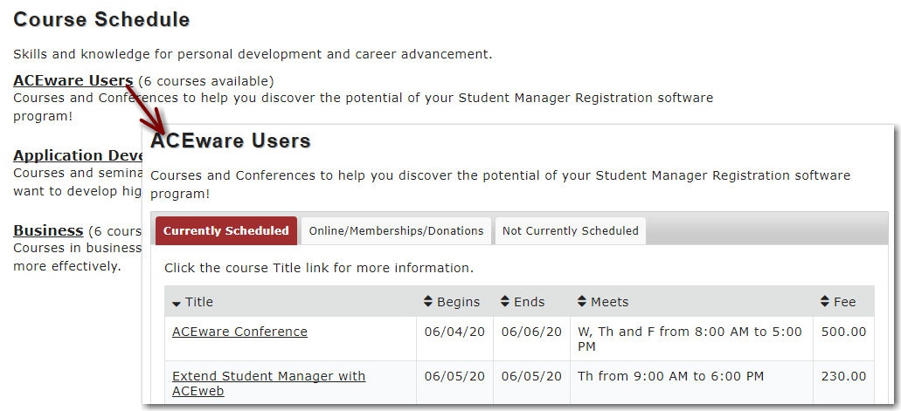
Task: Select the 'Th from 9:00 AM to 6:00 PM' cell
Action: pyautogui.click(x=691, y=383)
